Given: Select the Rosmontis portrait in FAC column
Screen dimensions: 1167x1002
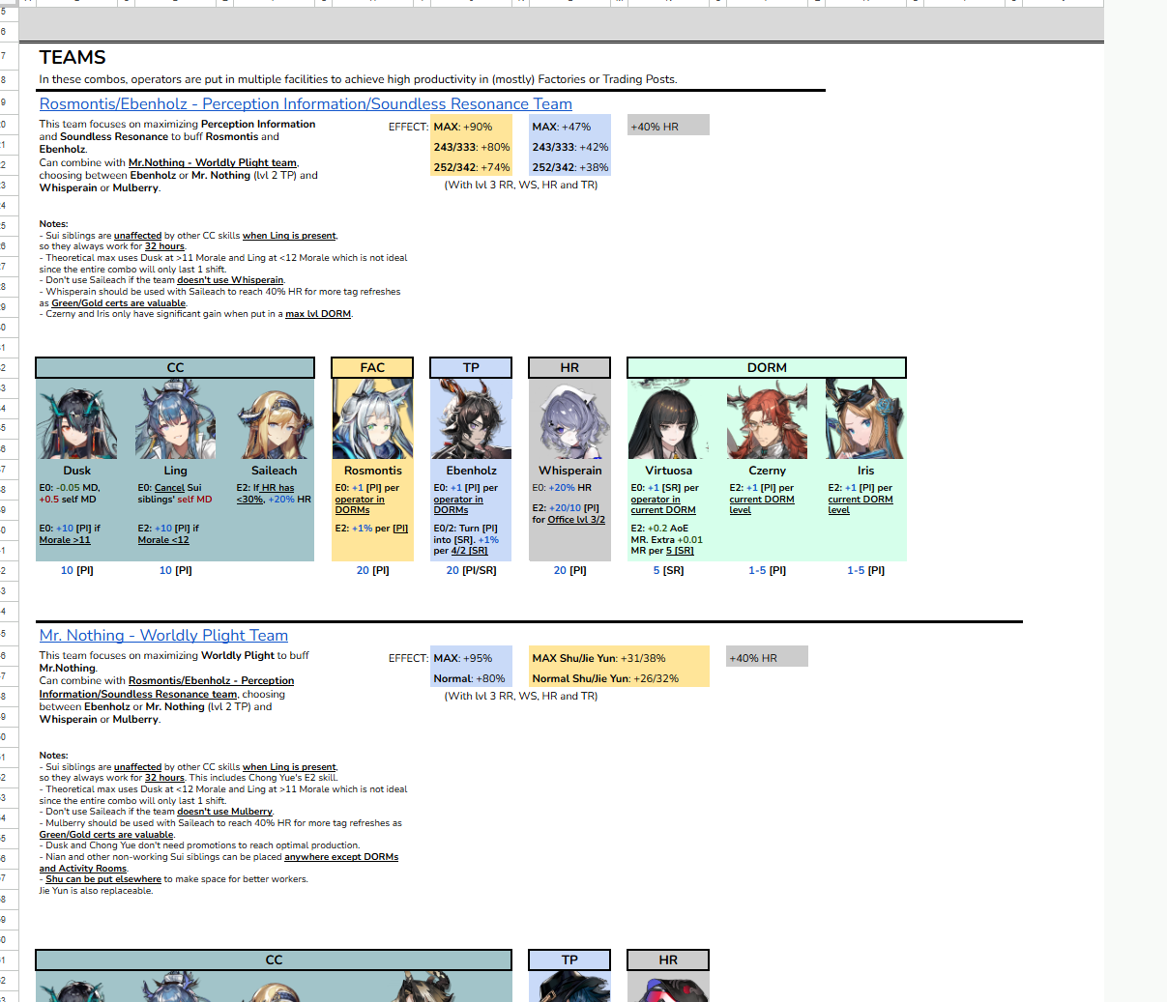Looking at the screenshot, I should tap(372, 420).
